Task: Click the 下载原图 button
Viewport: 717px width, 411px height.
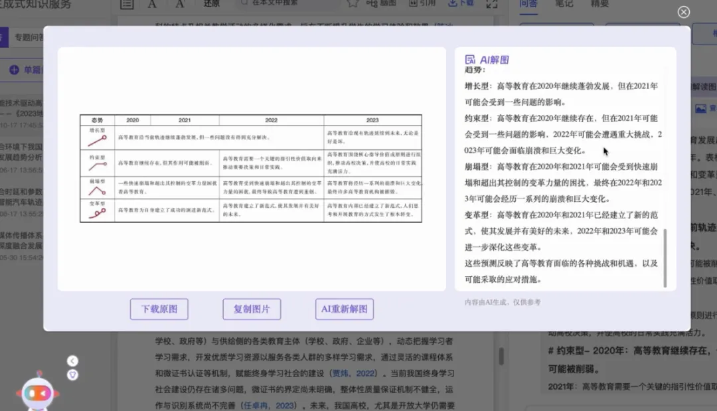Action: (159, 309)
